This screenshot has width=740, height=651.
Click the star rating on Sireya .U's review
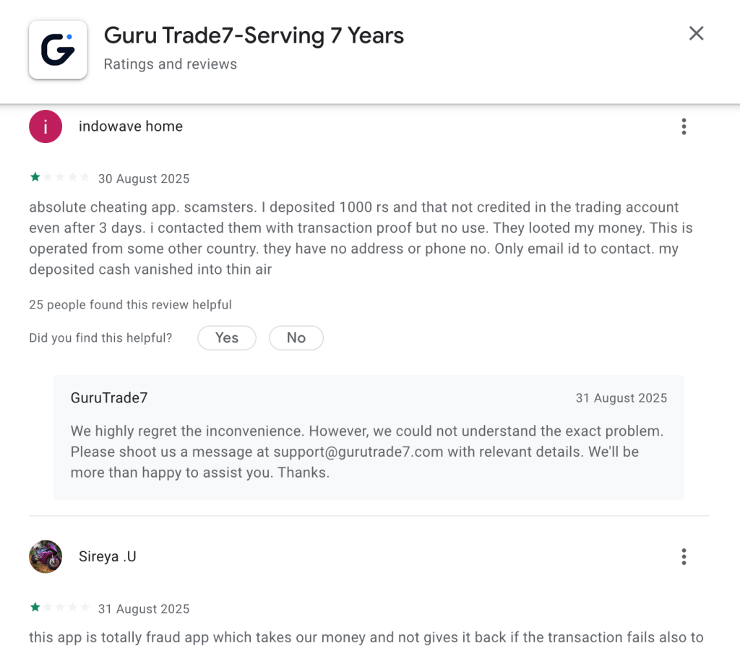59,608
